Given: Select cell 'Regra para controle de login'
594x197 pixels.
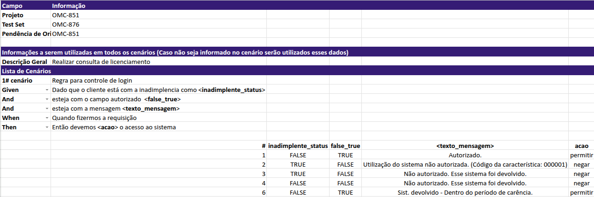Looking at the screenshot, I should pyautogui.click(x=92, y=80).
